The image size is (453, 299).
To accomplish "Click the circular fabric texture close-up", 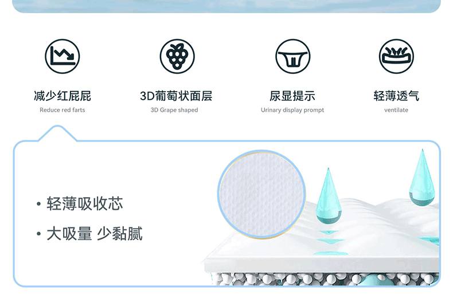I will pyautogui.click(x=261, y=194).
